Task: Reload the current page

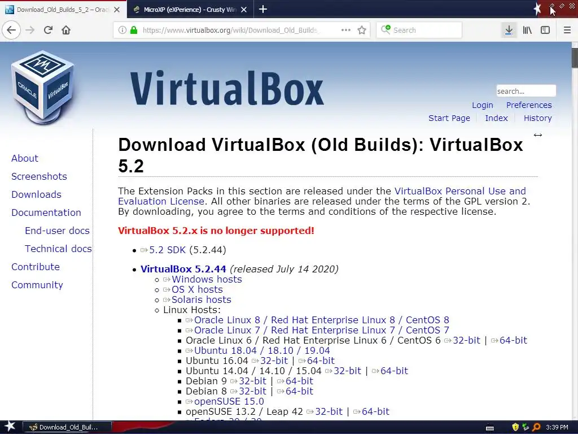Action: tap(48, 30)
